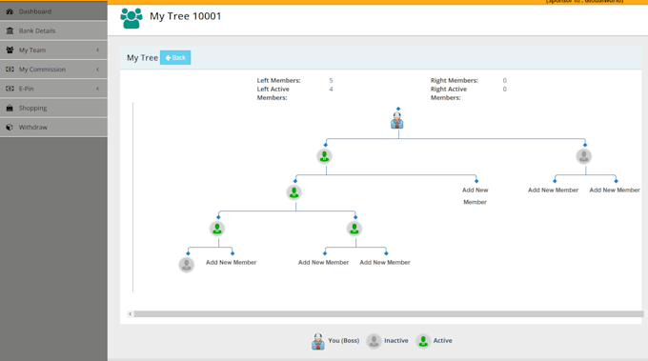Click the Left Active Members count 4

click(331, 90)
